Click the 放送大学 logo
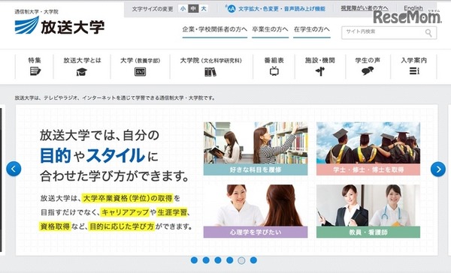 [x=59, y=25]
